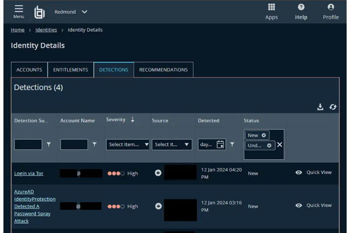Click source icon in Login via Tor row
The height and width of the screenshot is (233, 350).
tap(158, 173)
